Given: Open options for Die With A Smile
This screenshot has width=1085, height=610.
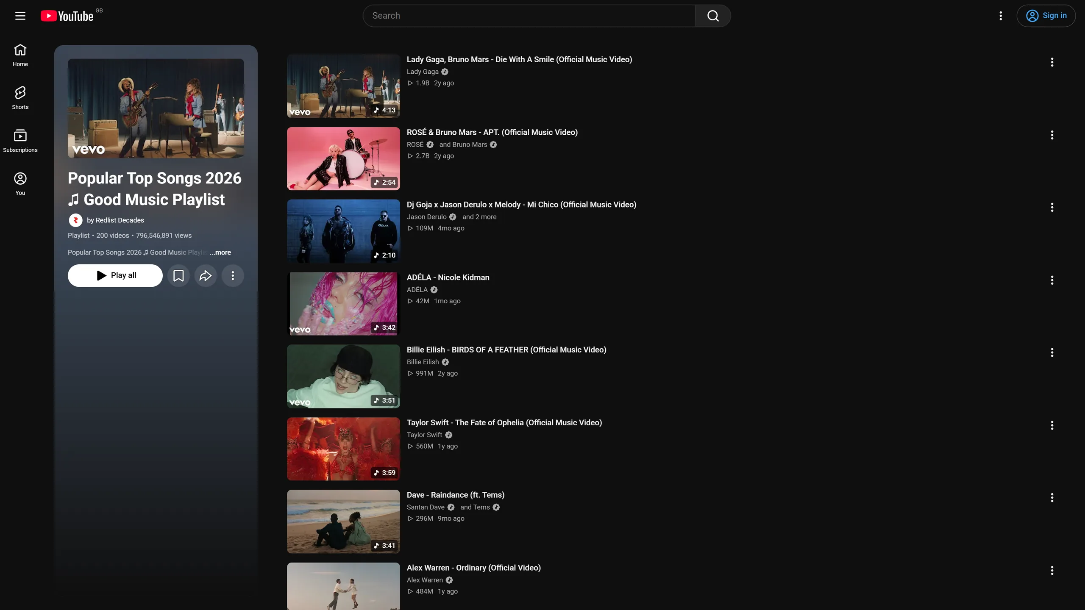Looking at the screenshot, I should coord(1052,62).
